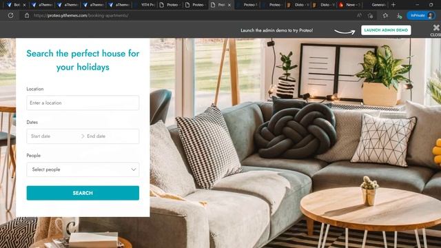
Task: Open the InPrivate profile button
Action: (x=421, y=15)
